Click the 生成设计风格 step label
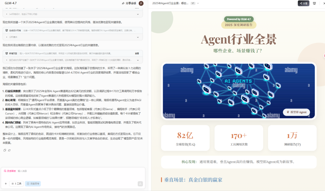Viewport: 325px width, 191px height. point(15,30)
